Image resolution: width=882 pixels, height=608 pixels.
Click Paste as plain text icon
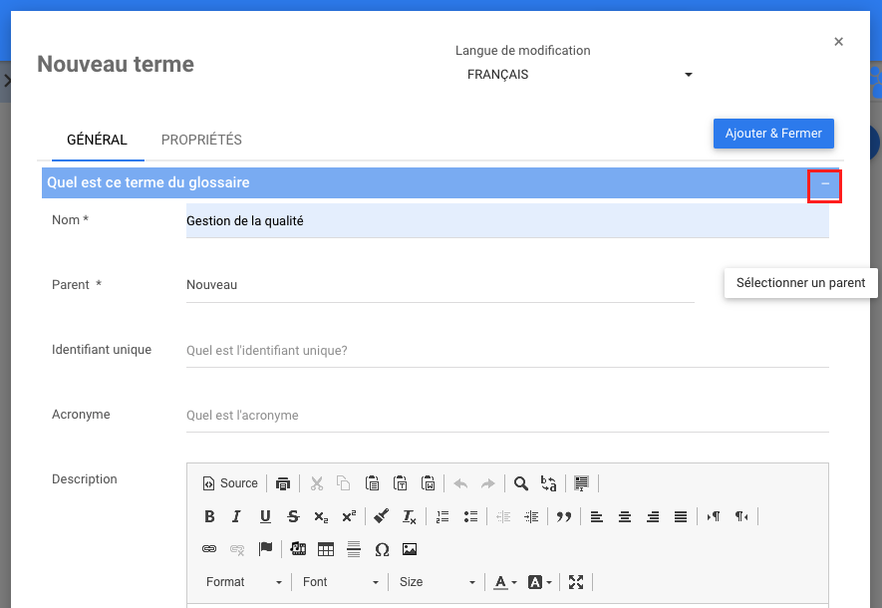pos(400,483)
